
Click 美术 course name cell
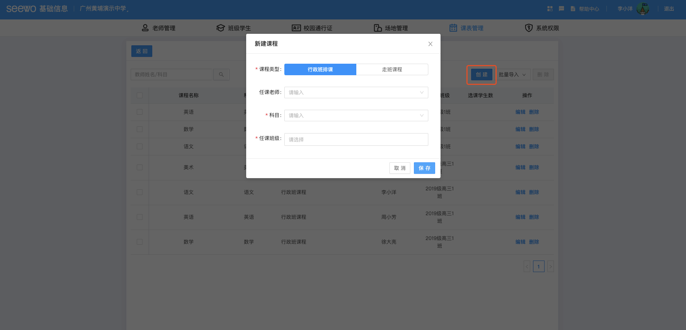coord(189,167)
